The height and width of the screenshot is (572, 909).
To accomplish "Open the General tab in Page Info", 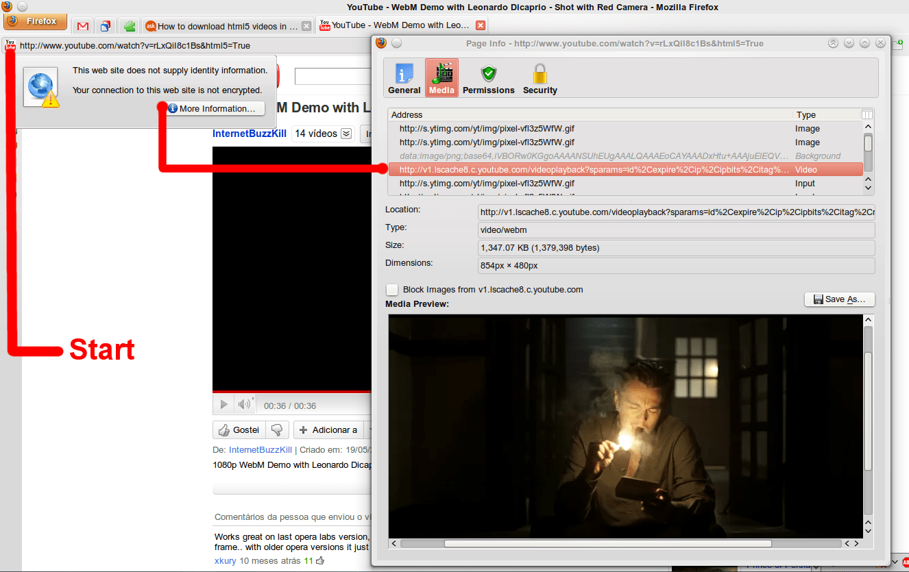I will coord(404,77).
